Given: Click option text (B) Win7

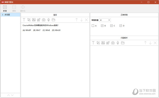Looking at the screenshot, I should click(37, 30).
